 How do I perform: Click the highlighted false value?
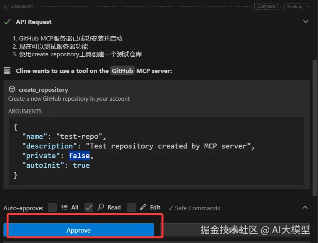(x=79, y=156)
